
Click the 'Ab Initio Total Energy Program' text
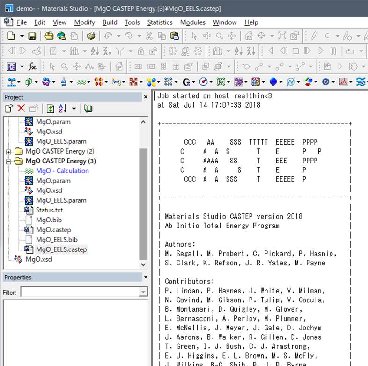(222, 226)
